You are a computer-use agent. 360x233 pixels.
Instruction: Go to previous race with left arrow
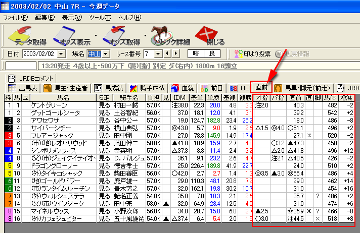(x=169, y=53)
